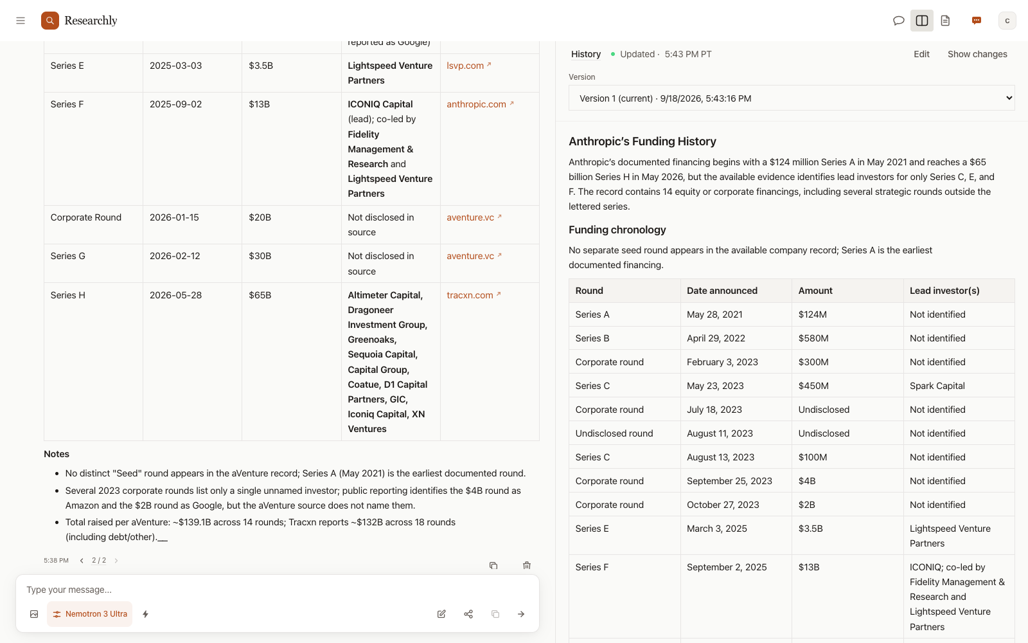Open the hamburger sidebar menu
This screenshot has width=1028, height=643.
[x=21, y=21]
